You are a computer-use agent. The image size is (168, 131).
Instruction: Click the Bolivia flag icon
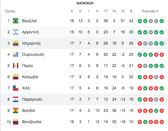[16, 110]
